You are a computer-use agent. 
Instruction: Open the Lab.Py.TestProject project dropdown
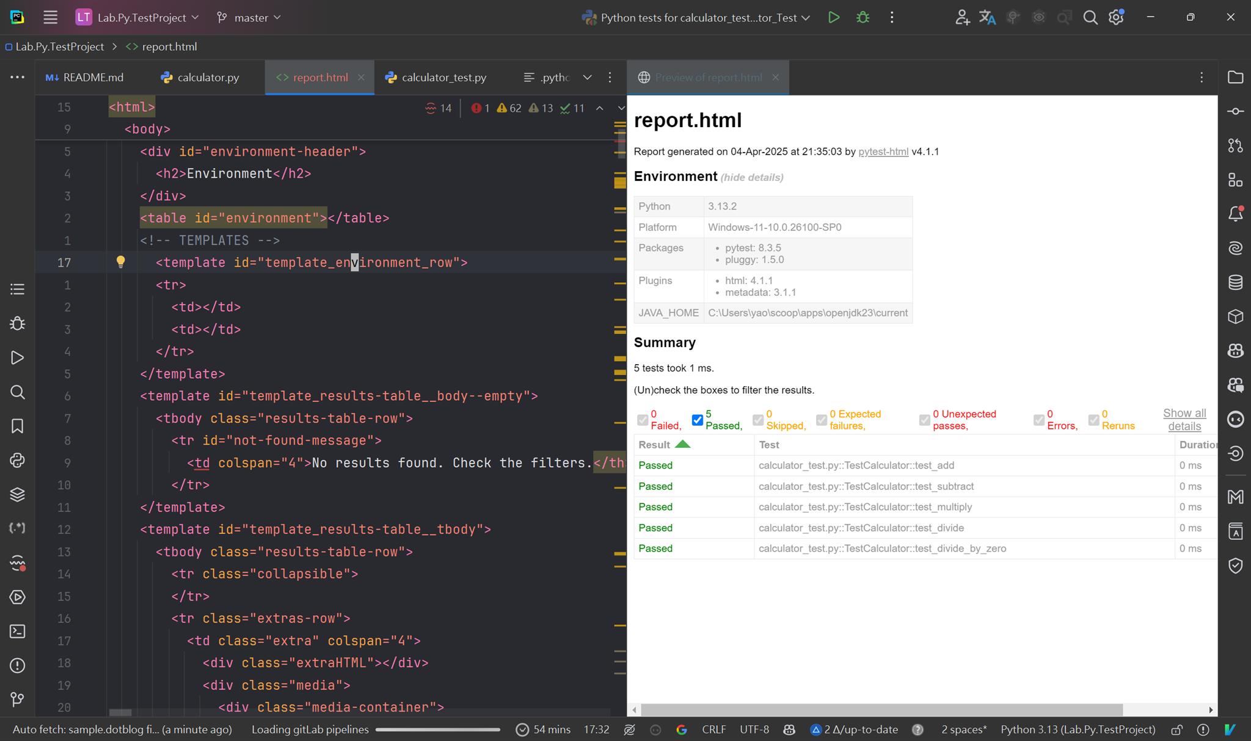[x=140, y=18]
